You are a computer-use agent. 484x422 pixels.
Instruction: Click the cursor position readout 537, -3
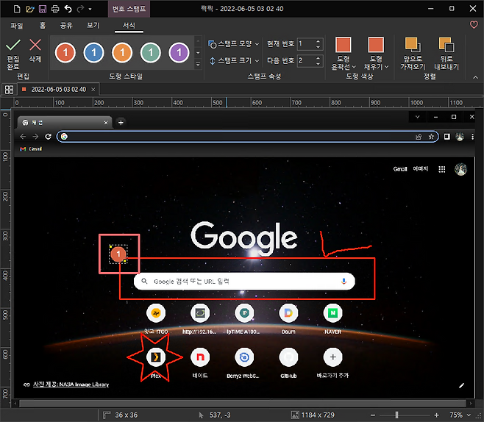(x=215, y=415)
